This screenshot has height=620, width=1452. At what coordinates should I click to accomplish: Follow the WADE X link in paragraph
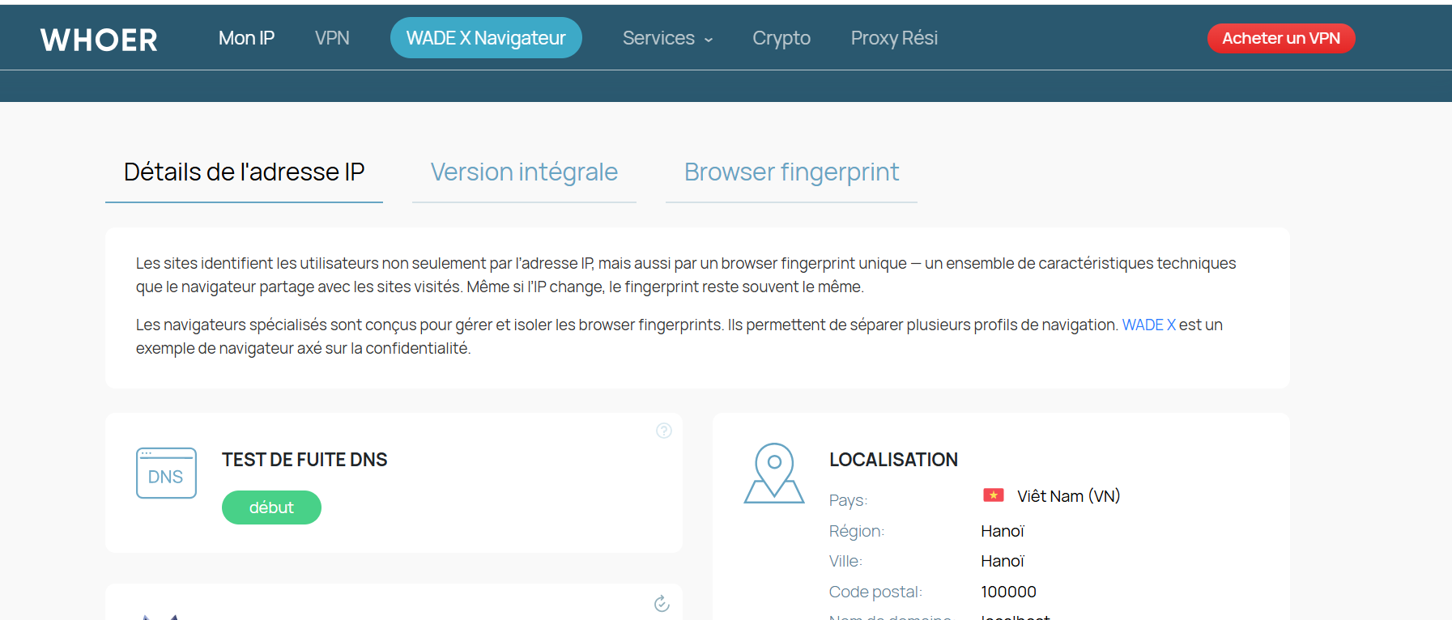coord(1148,325)
